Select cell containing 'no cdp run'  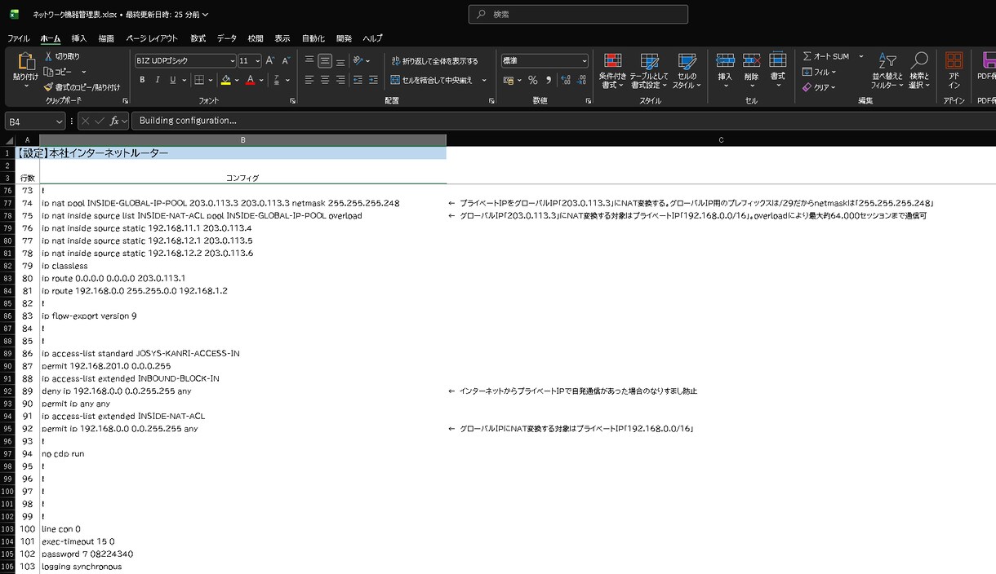tap(242, 453)
